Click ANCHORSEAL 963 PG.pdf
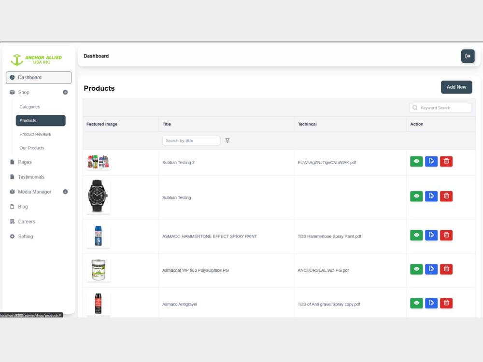This screenshot has height=362, width=483. (x=323, y=270)
